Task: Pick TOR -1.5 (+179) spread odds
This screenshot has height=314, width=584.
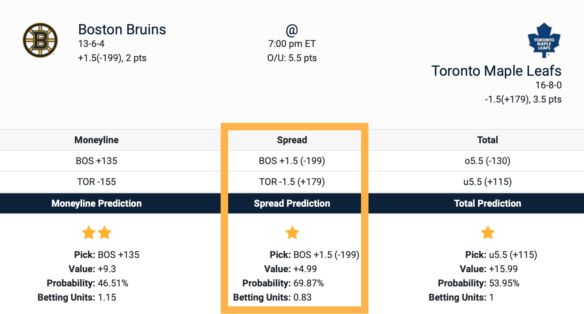Action: [x=292, y=182]
